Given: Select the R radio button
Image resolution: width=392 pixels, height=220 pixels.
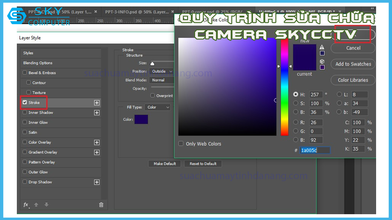Looking at the screenshot, I should click(296, 122).
